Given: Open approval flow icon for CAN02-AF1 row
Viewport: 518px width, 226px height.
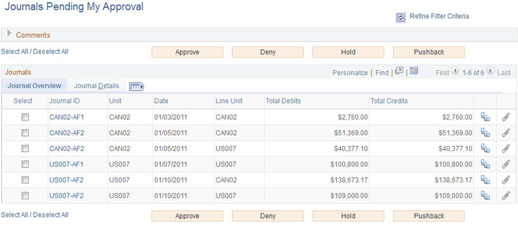Looking at the screenshot, I should tap(485, 117).
